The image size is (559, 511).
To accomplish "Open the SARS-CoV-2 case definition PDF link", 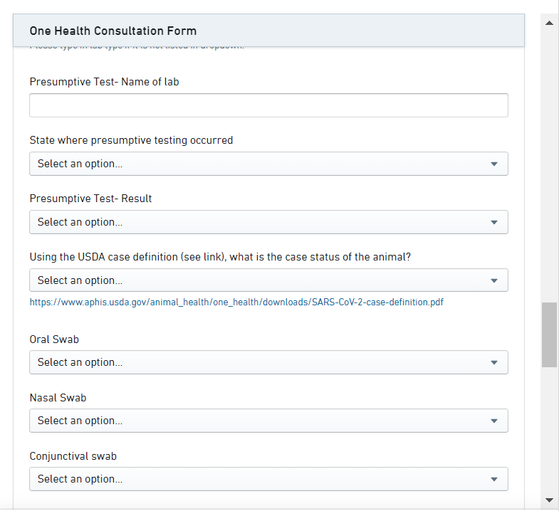I will [236, 302].
